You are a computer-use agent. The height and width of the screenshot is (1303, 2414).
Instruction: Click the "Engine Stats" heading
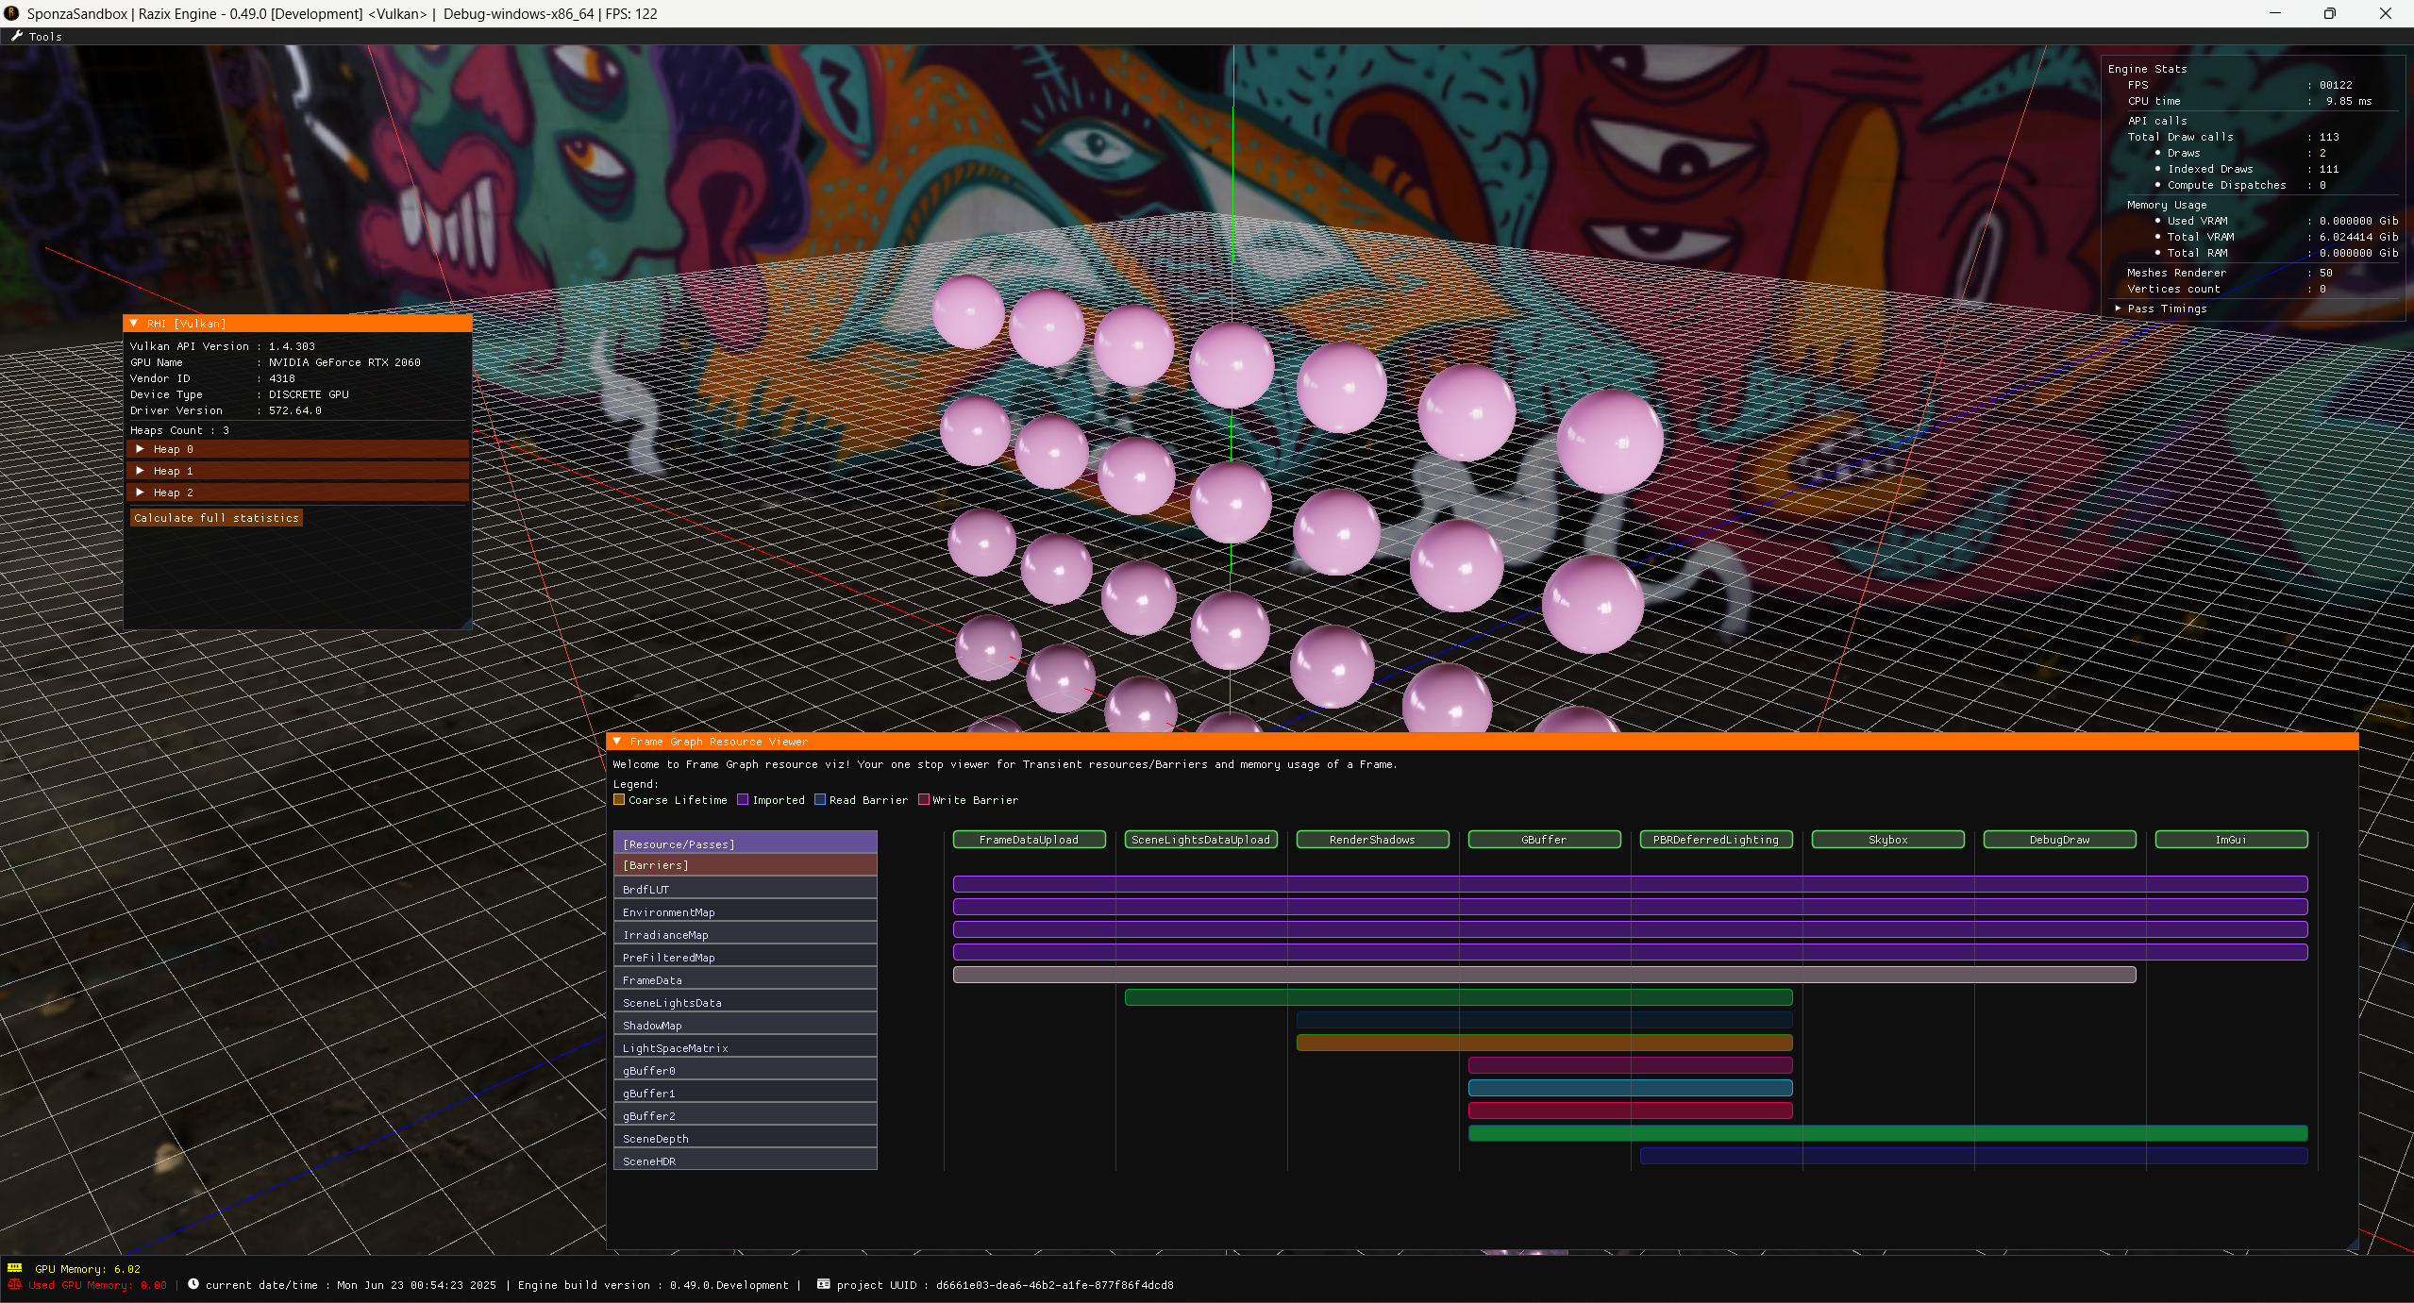(x=2147, y=69)
